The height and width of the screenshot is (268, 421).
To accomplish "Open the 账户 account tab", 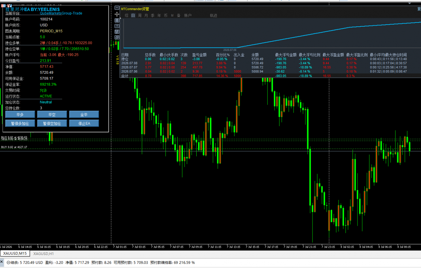I will click(188, 15).
